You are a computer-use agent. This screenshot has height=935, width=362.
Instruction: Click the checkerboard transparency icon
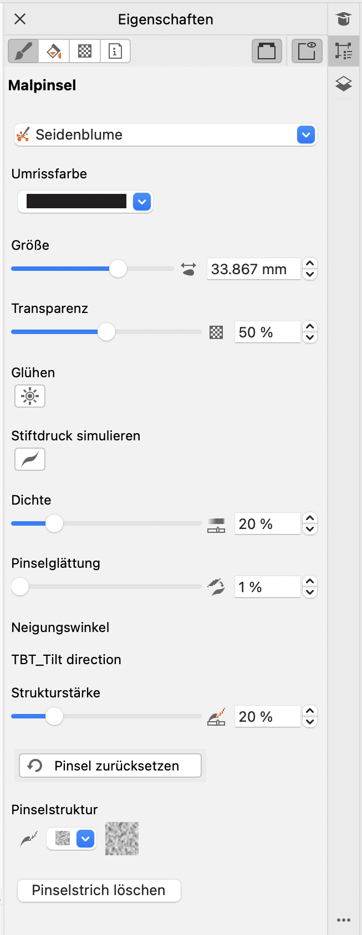point(216,332)
